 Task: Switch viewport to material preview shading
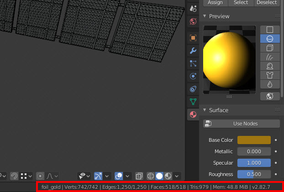coord(168,176)
